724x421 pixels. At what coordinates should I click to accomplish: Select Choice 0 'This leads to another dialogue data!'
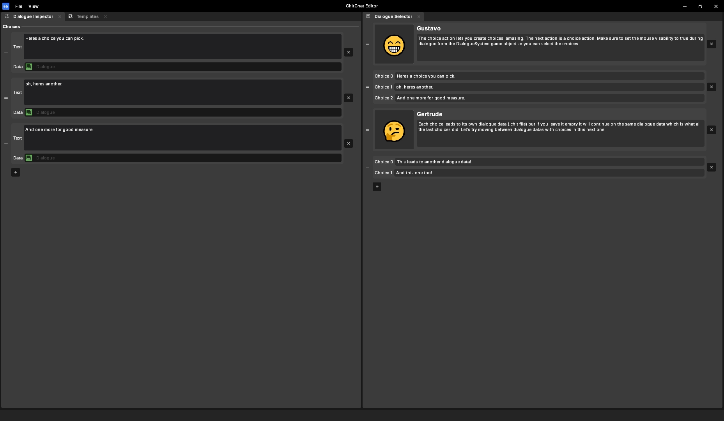pyautogui.click(x=550, y=162)
